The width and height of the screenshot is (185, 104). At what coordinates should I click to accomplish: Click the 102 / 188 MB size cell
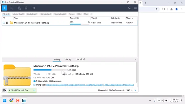point(116,23)
